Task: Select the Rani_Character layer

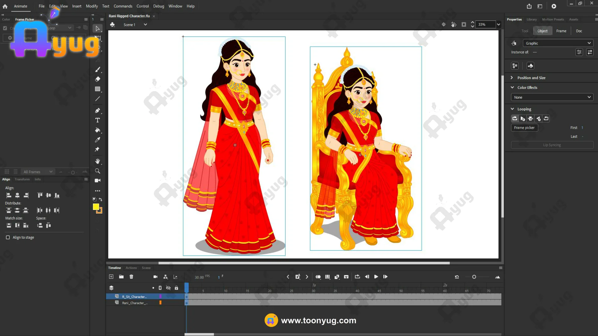Action: tap(135, 303)
